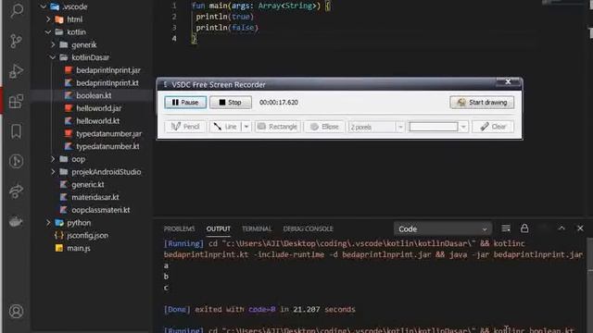Collapse the kotlinDasar folder
The height and width of the screenshot is (333, 593).
pos(53,57)
